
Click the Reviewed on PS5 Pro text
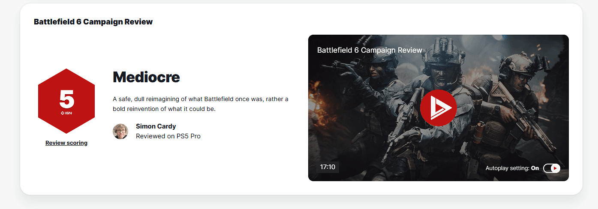[168, 136]
